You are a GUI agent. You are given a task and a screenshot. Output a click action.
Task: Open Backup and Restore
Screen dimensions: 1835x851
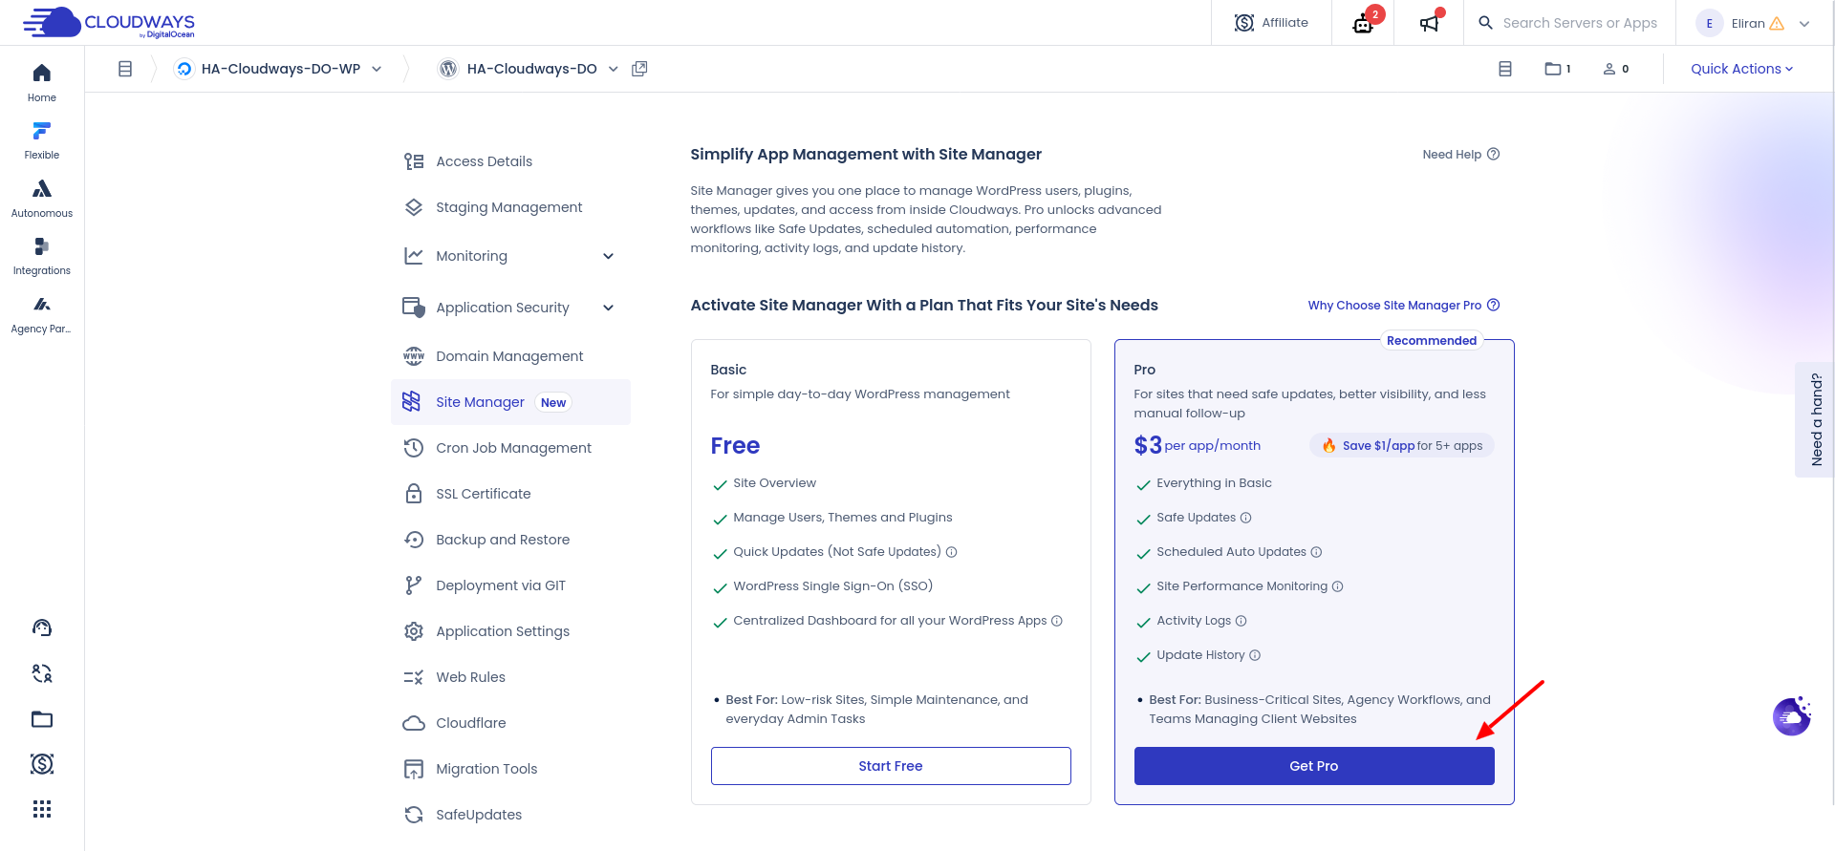point(511,540)
